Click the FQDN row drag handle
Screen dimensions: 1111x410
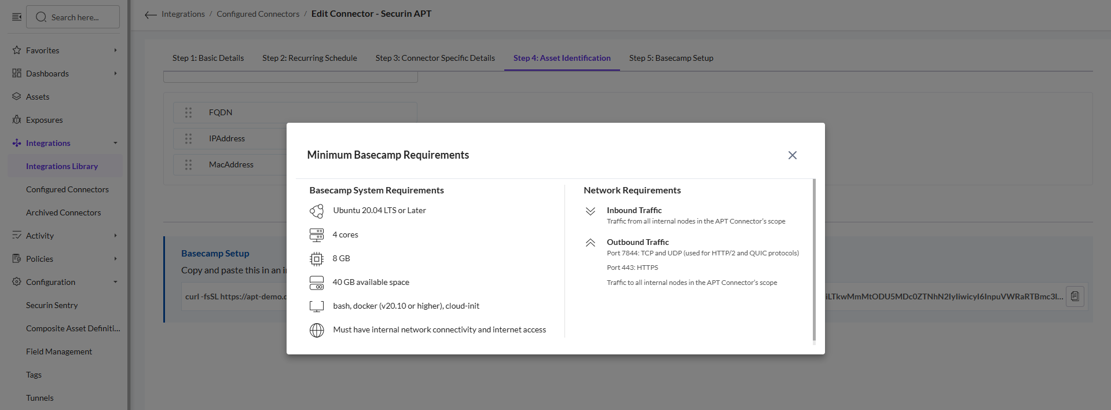click(188, 112)
